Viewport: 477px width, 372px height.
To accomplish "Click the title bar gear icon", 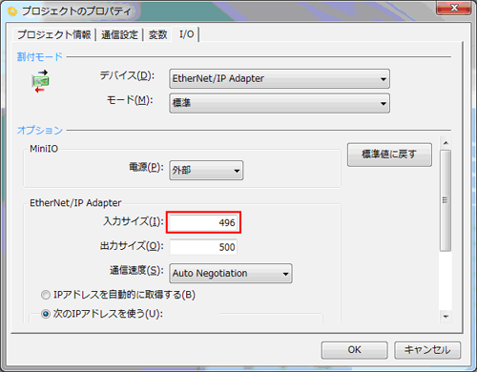I will coord(12,12).
